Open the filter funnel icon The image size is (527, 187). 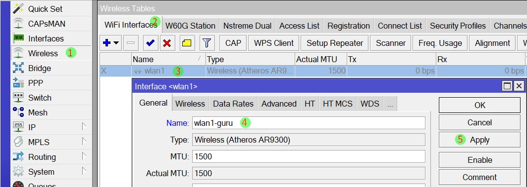pyautogui.click(x=207, y=43)
